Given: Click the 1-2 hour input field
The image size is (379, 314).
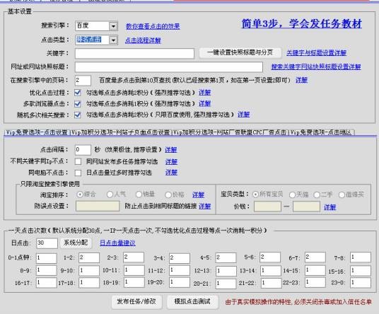Looking at the screenshot, I should 89,257.
